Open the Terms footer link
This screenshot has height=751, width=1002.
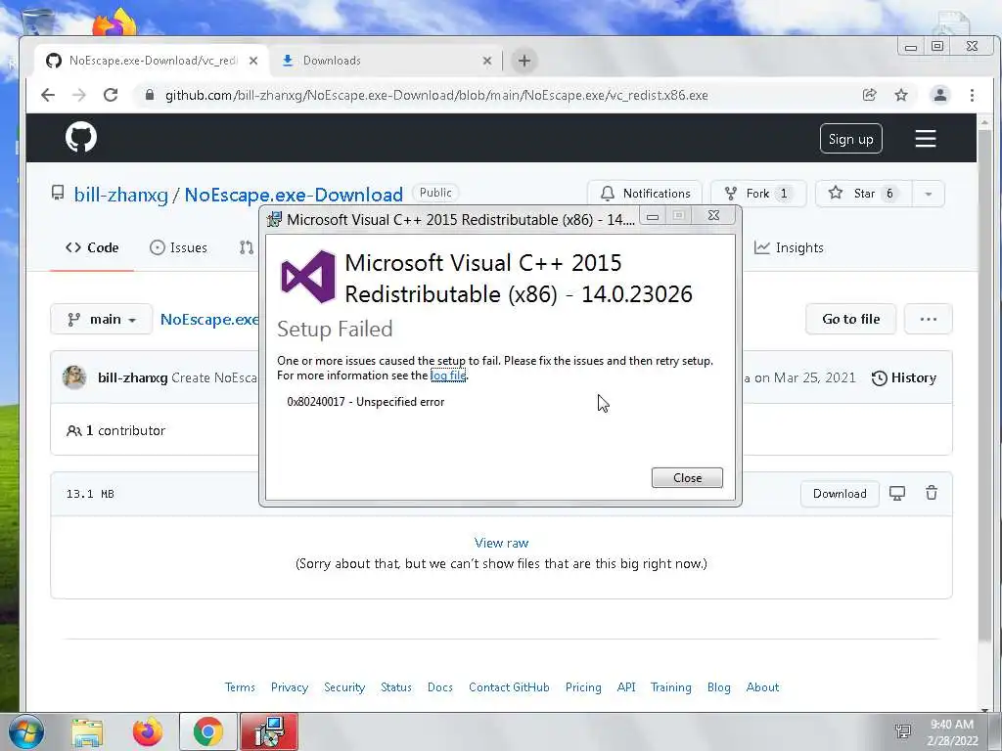[x=240, y=687]
